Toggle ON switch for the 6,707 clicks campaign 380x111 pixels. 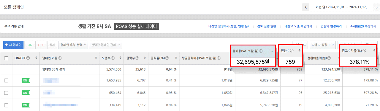click(26, 80)
